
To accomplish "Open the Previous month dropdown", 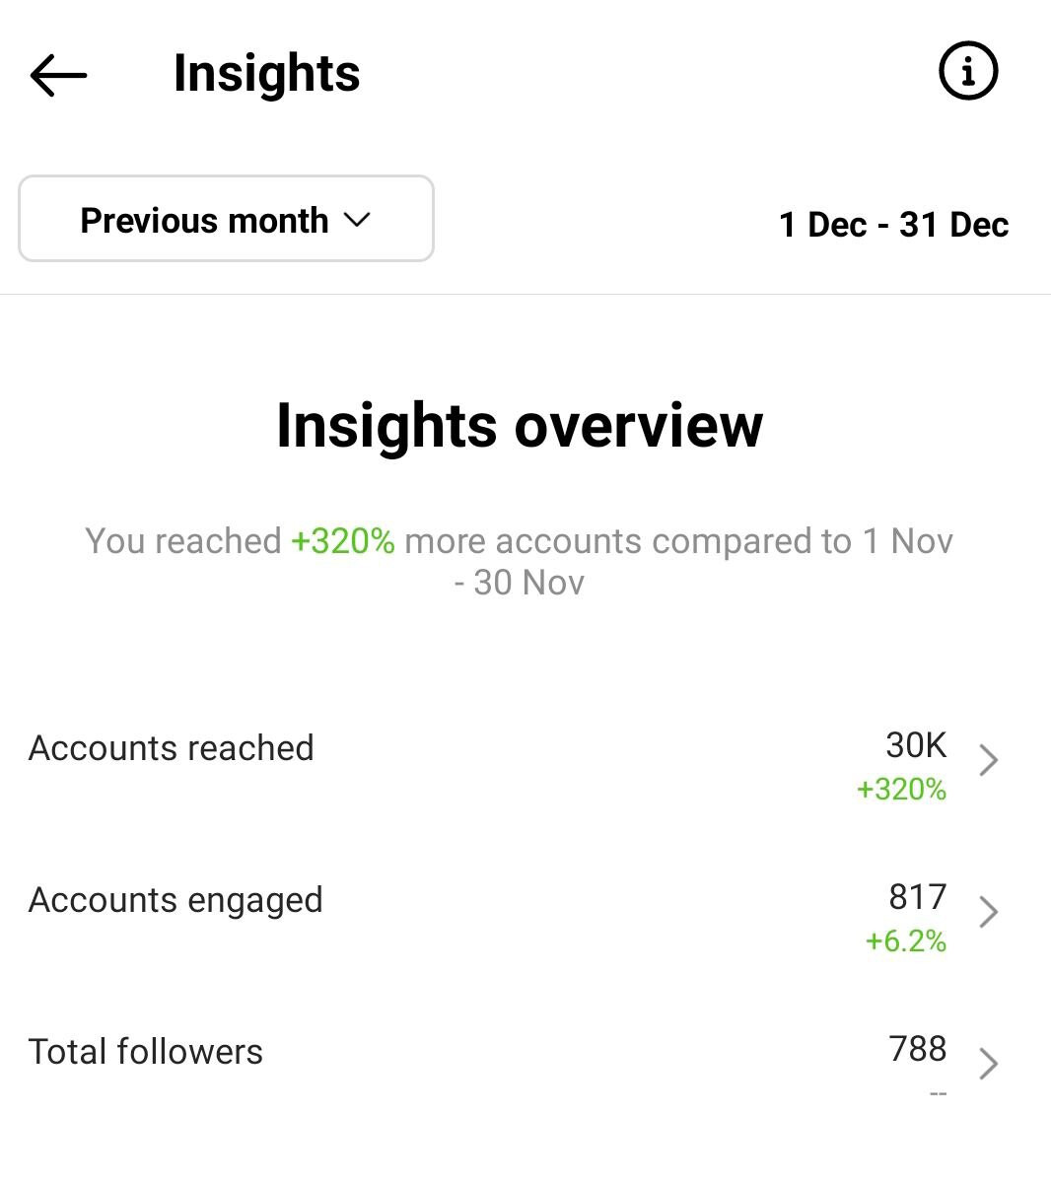I will (x=226, y=219).
